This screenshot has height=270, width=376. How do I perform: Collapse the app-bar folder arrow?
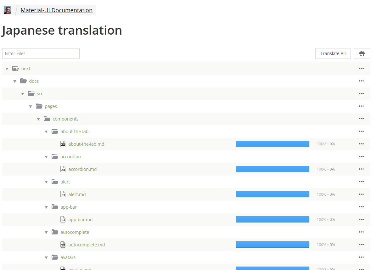click(x=46, y=207)
